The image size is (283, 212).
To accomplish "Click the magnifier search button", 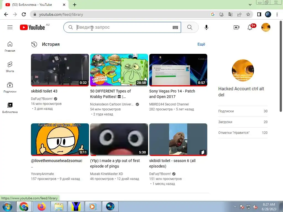I will (x=190, y=27).
